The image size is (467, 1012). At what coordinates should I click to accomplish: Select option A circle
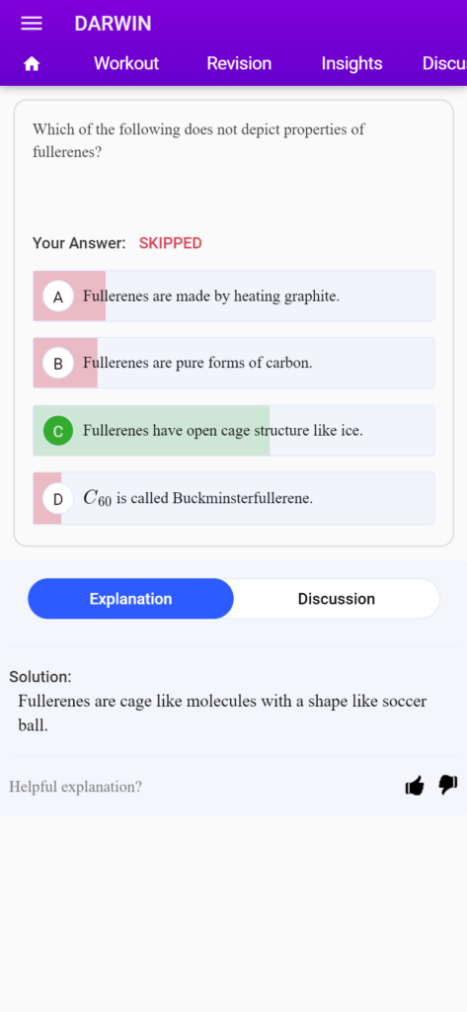[58, 296]
